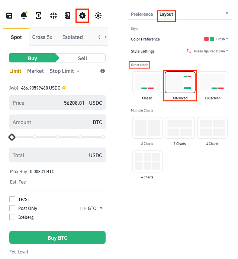Click the download icon in toolbar
Viewport: 238px width, 259px height.
click(x=39, y=16)
